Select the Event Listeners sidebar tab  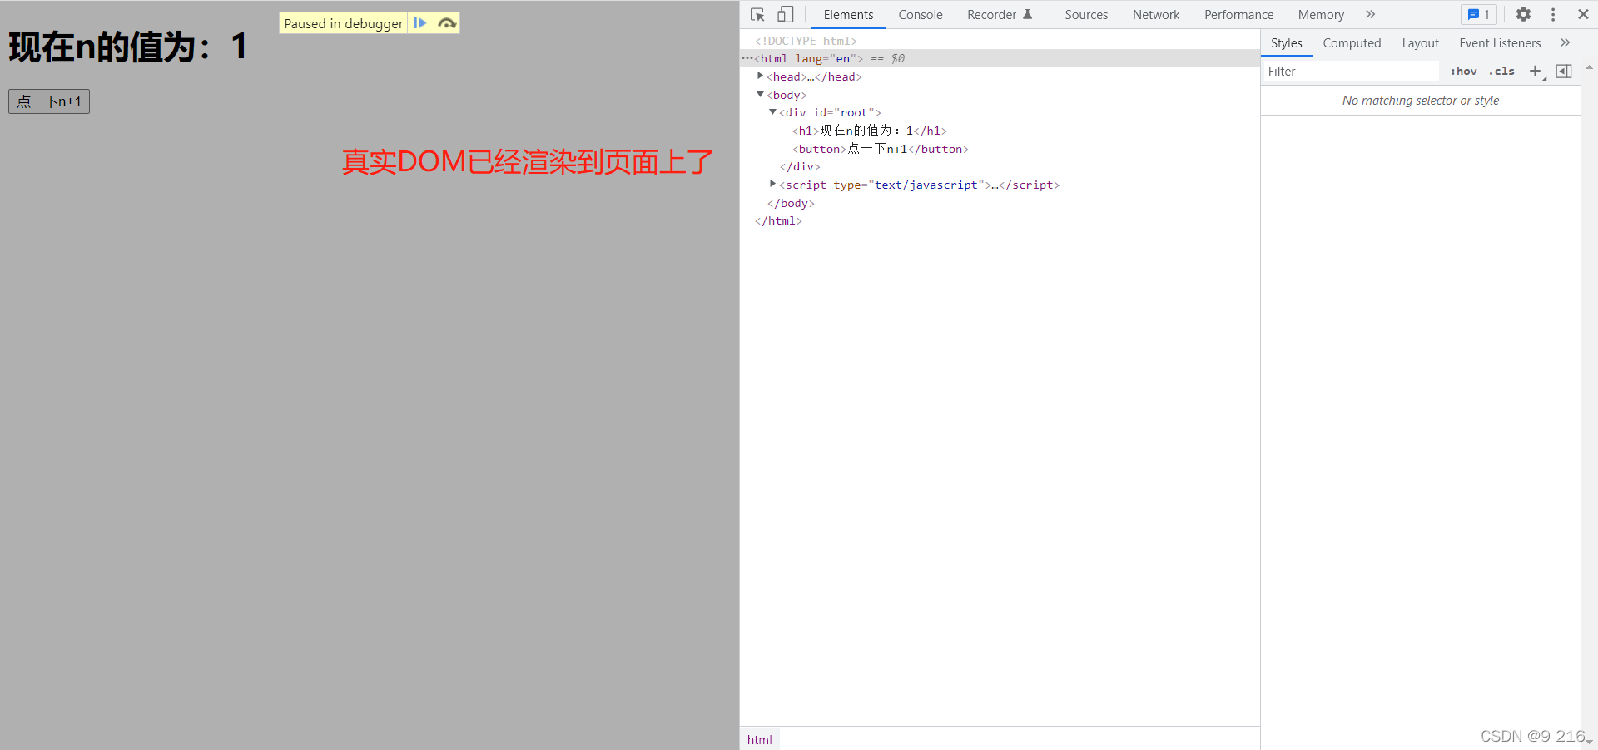point(1500,42)
